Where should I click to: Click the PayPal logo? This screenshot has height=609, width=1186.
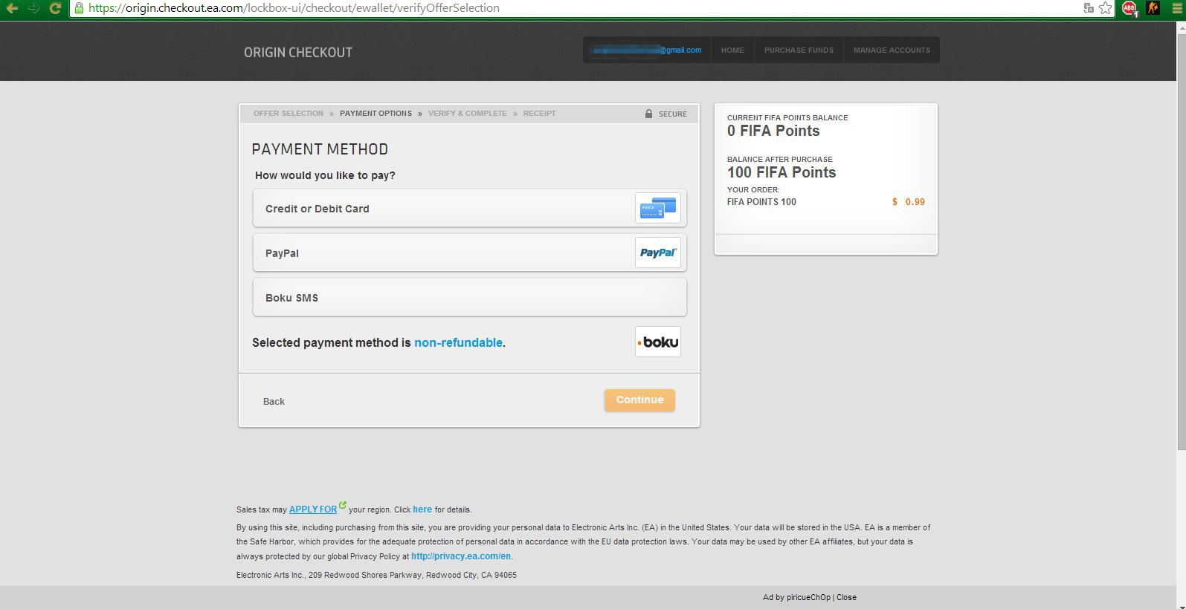[658, 253]
